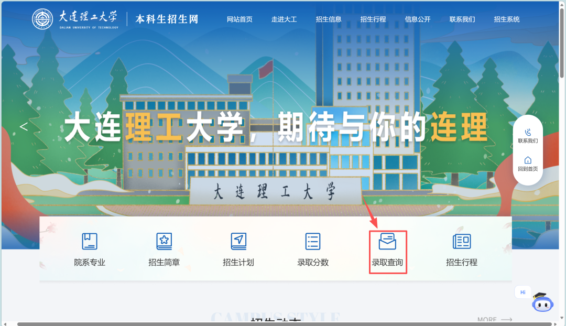The width and height of the screenshot is (566, 326).
Task: Click the 回到首页 house icon
Action: tap(528, 160)
